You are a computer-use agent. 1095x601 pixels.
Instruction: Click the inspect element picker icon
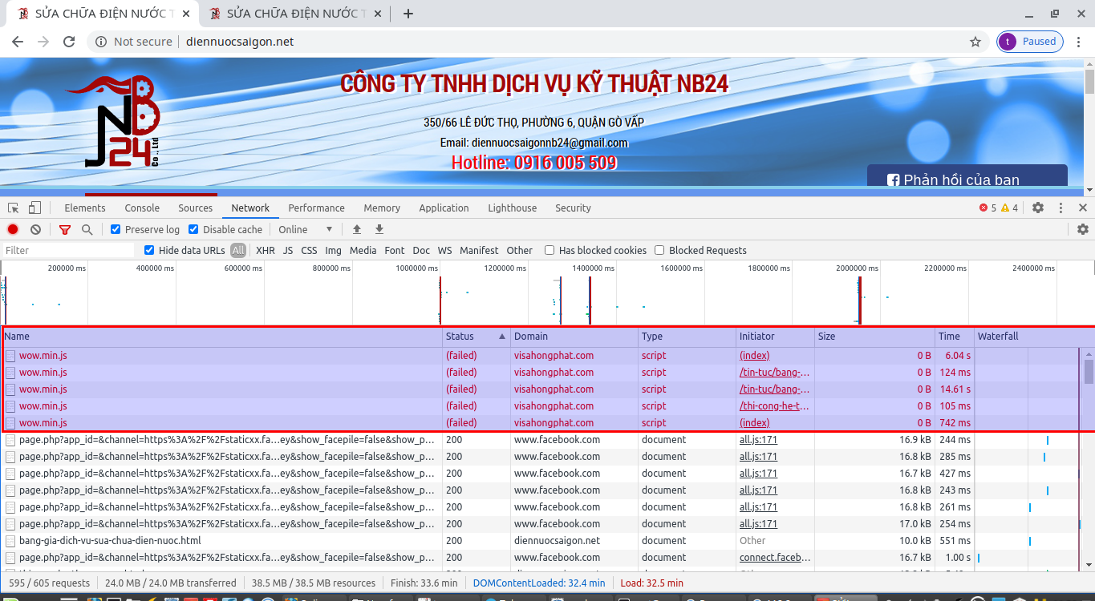14,208
